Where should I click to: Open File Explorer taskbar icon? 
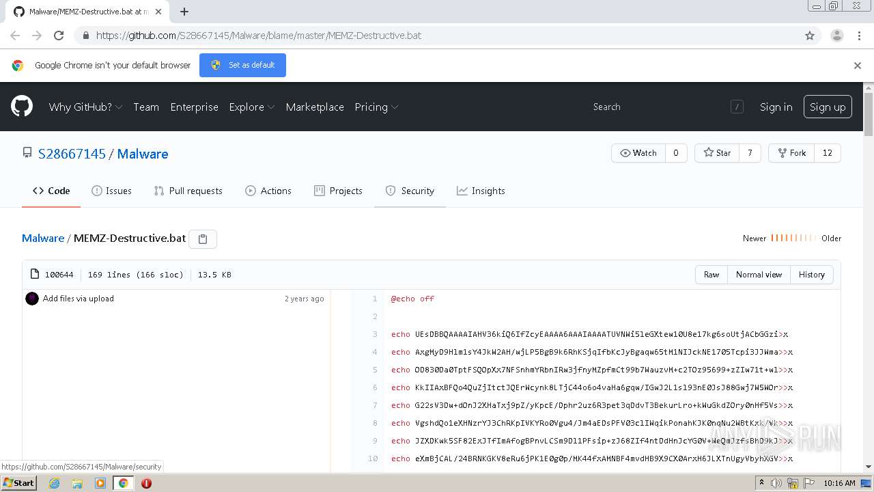point(77,483)
